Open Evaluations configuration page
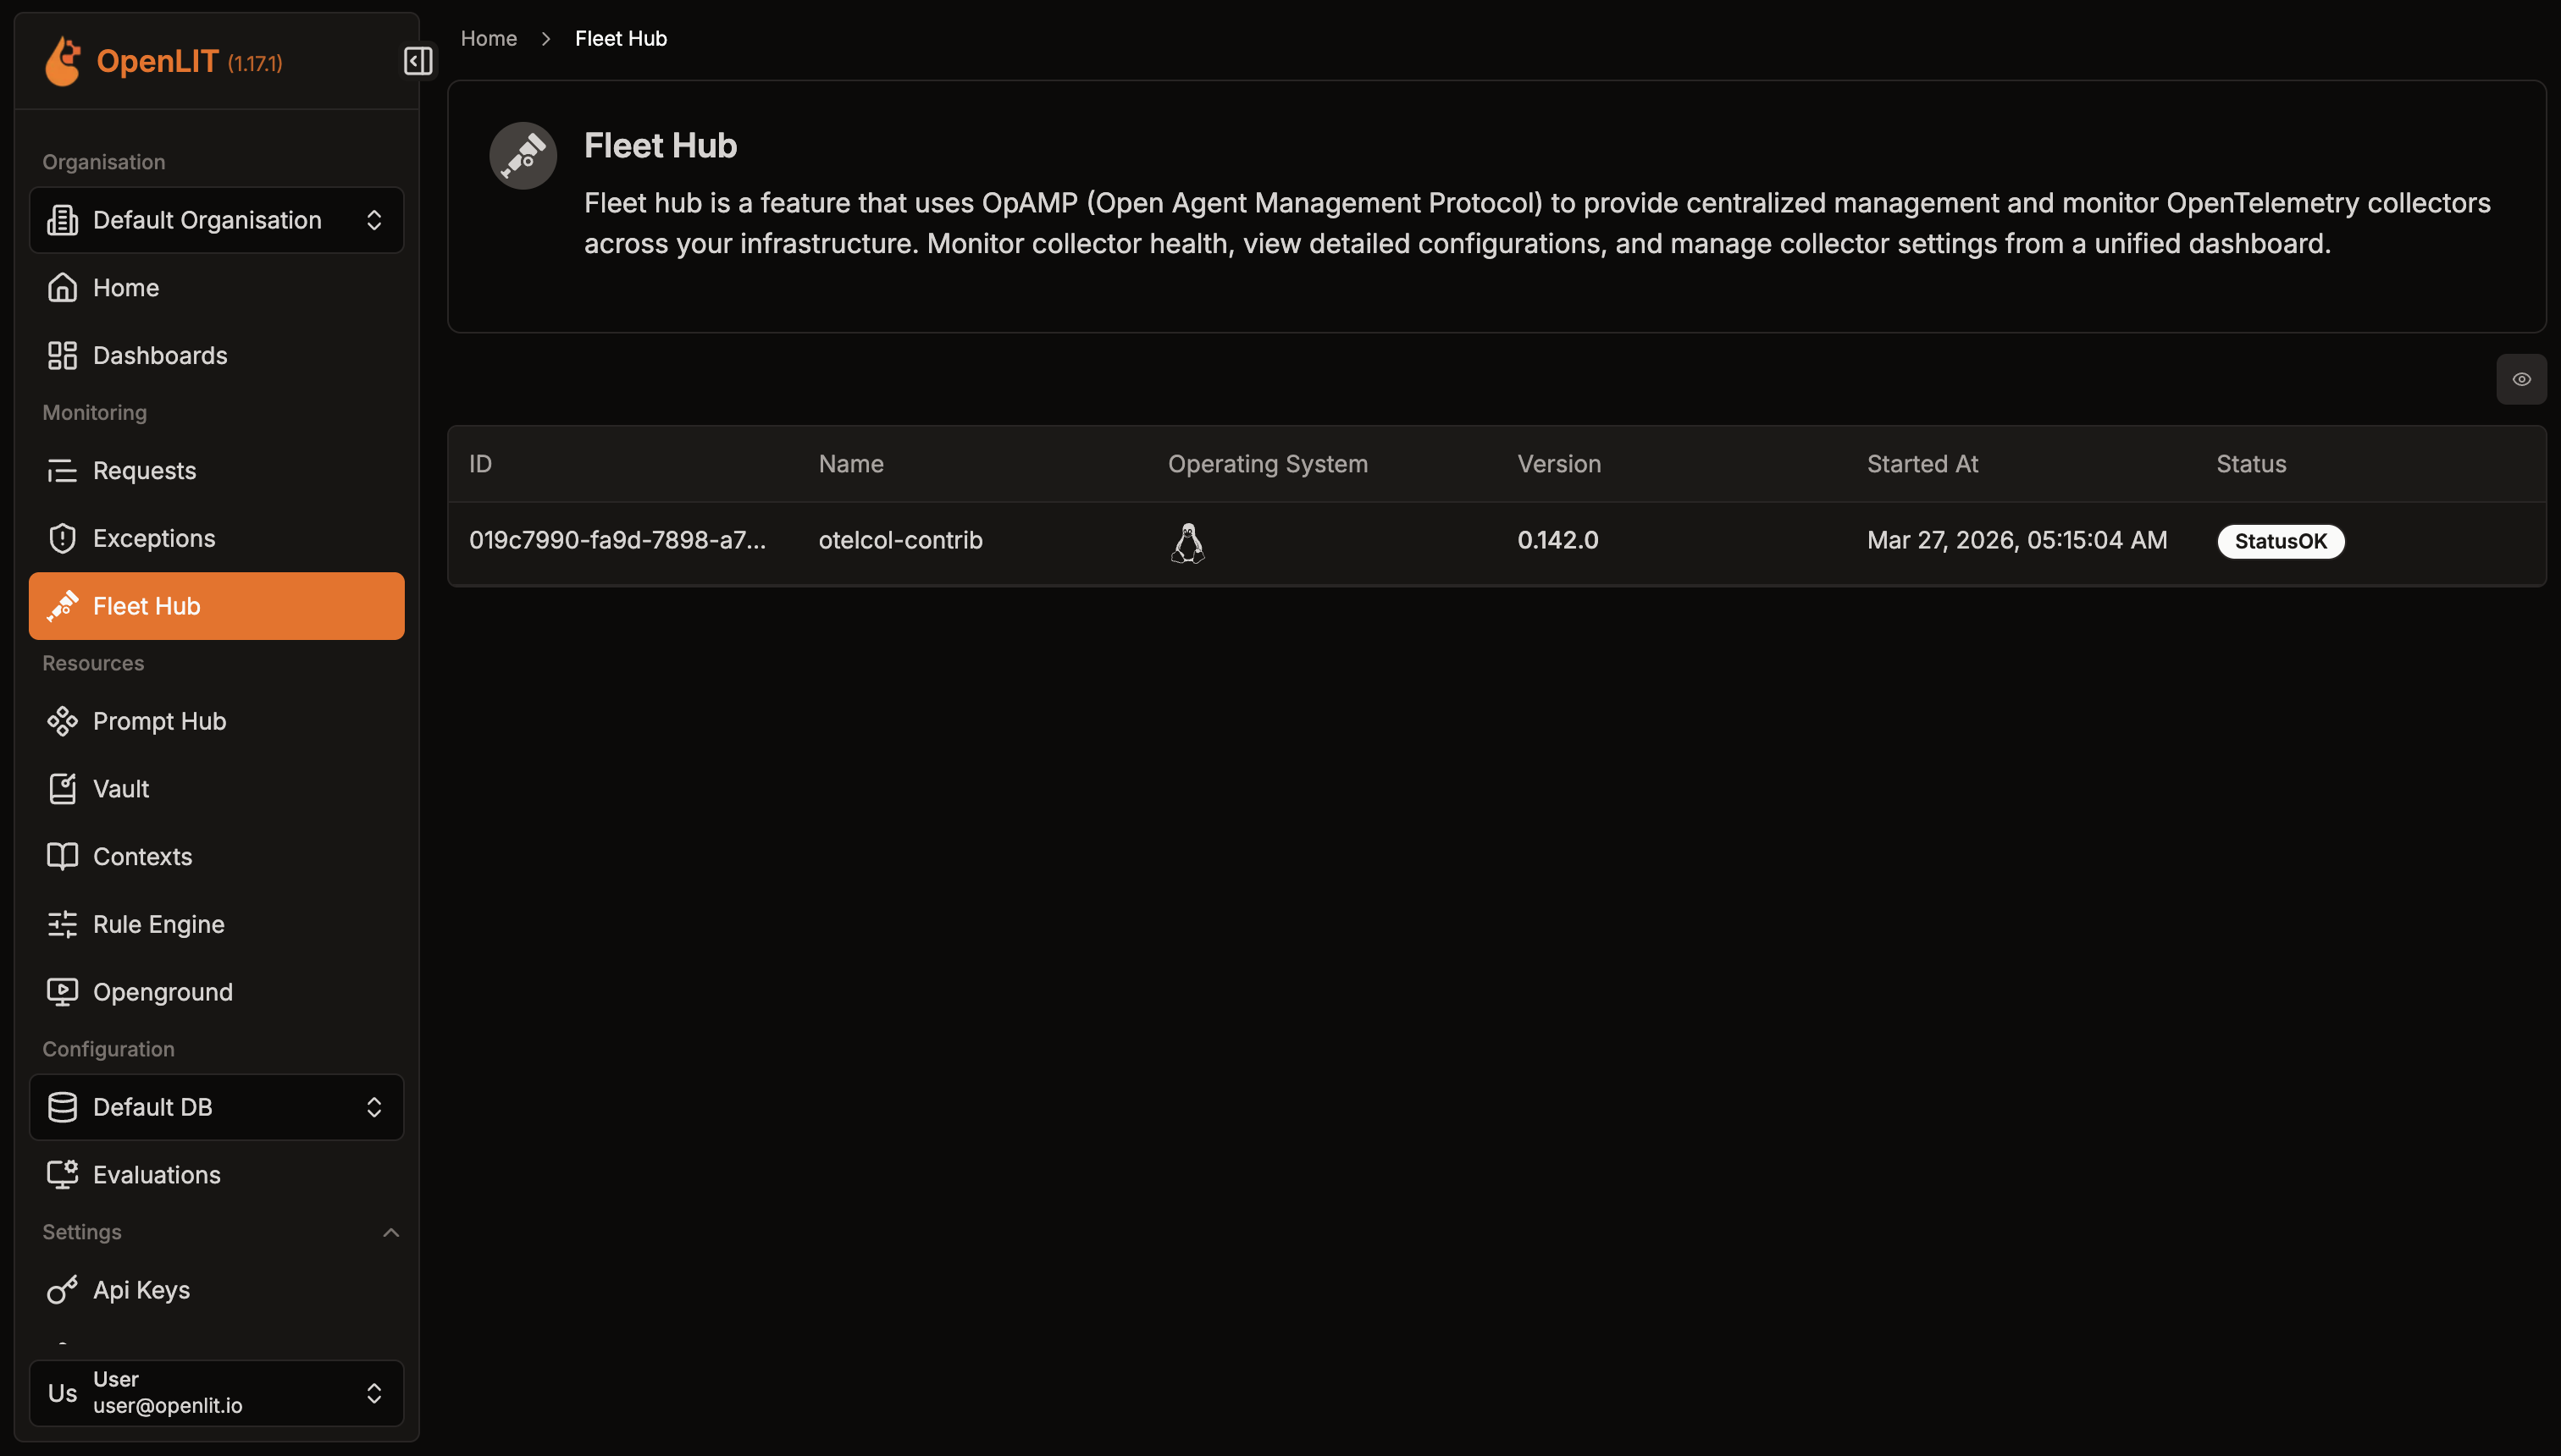The width and height of the screenshot is (2561, 1456). pyautogui.click(x=216, y=1175)
